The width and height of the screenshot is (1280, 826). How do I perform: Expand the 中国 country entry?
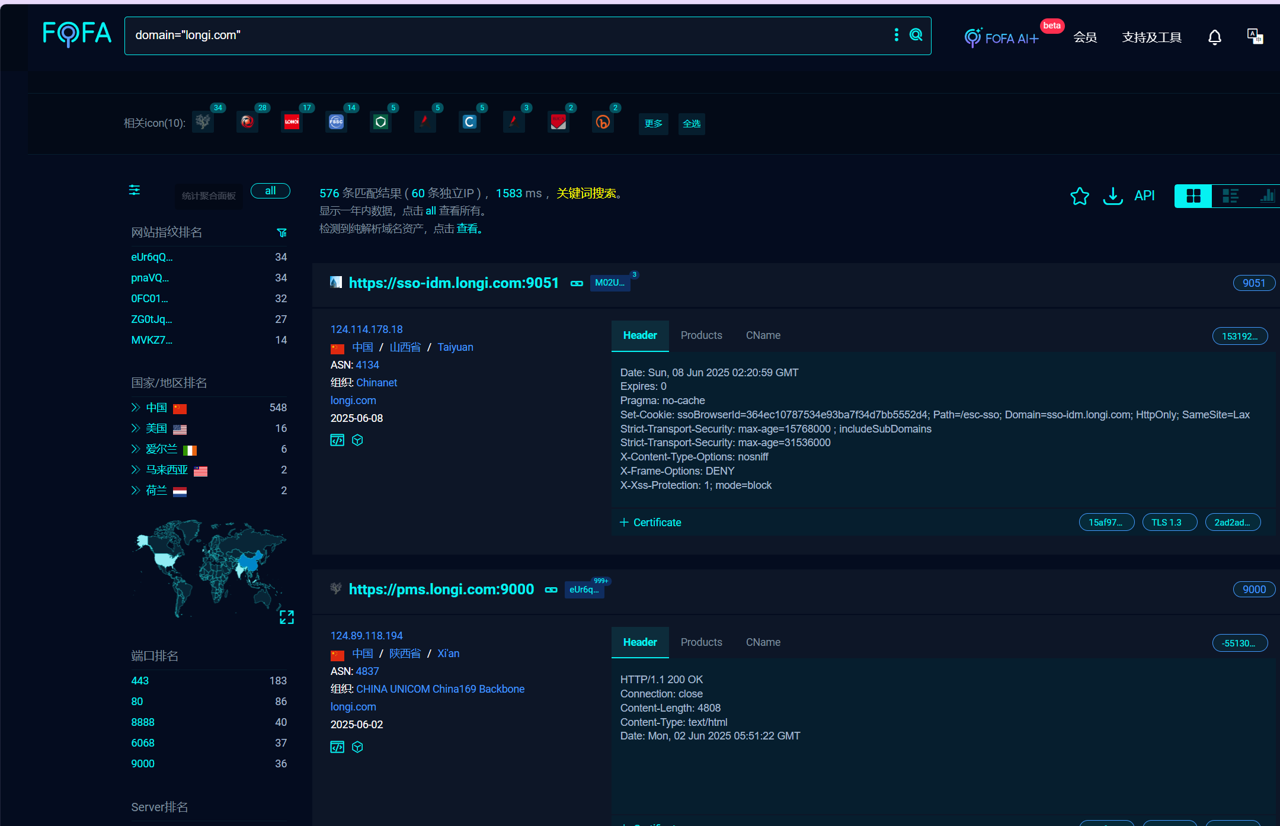point(136,408)
